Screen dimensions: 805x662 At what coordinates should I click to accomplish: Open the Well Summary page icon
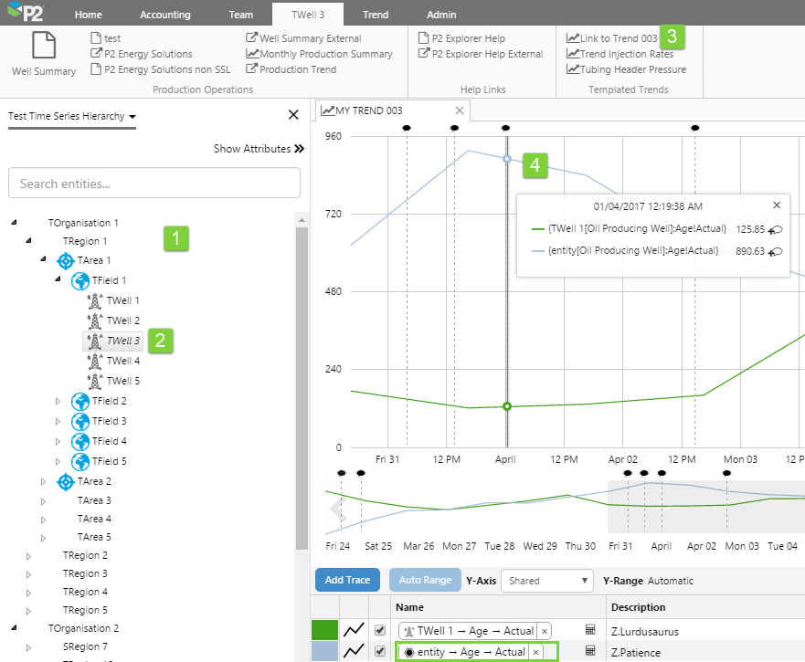(x=43, y=46)
